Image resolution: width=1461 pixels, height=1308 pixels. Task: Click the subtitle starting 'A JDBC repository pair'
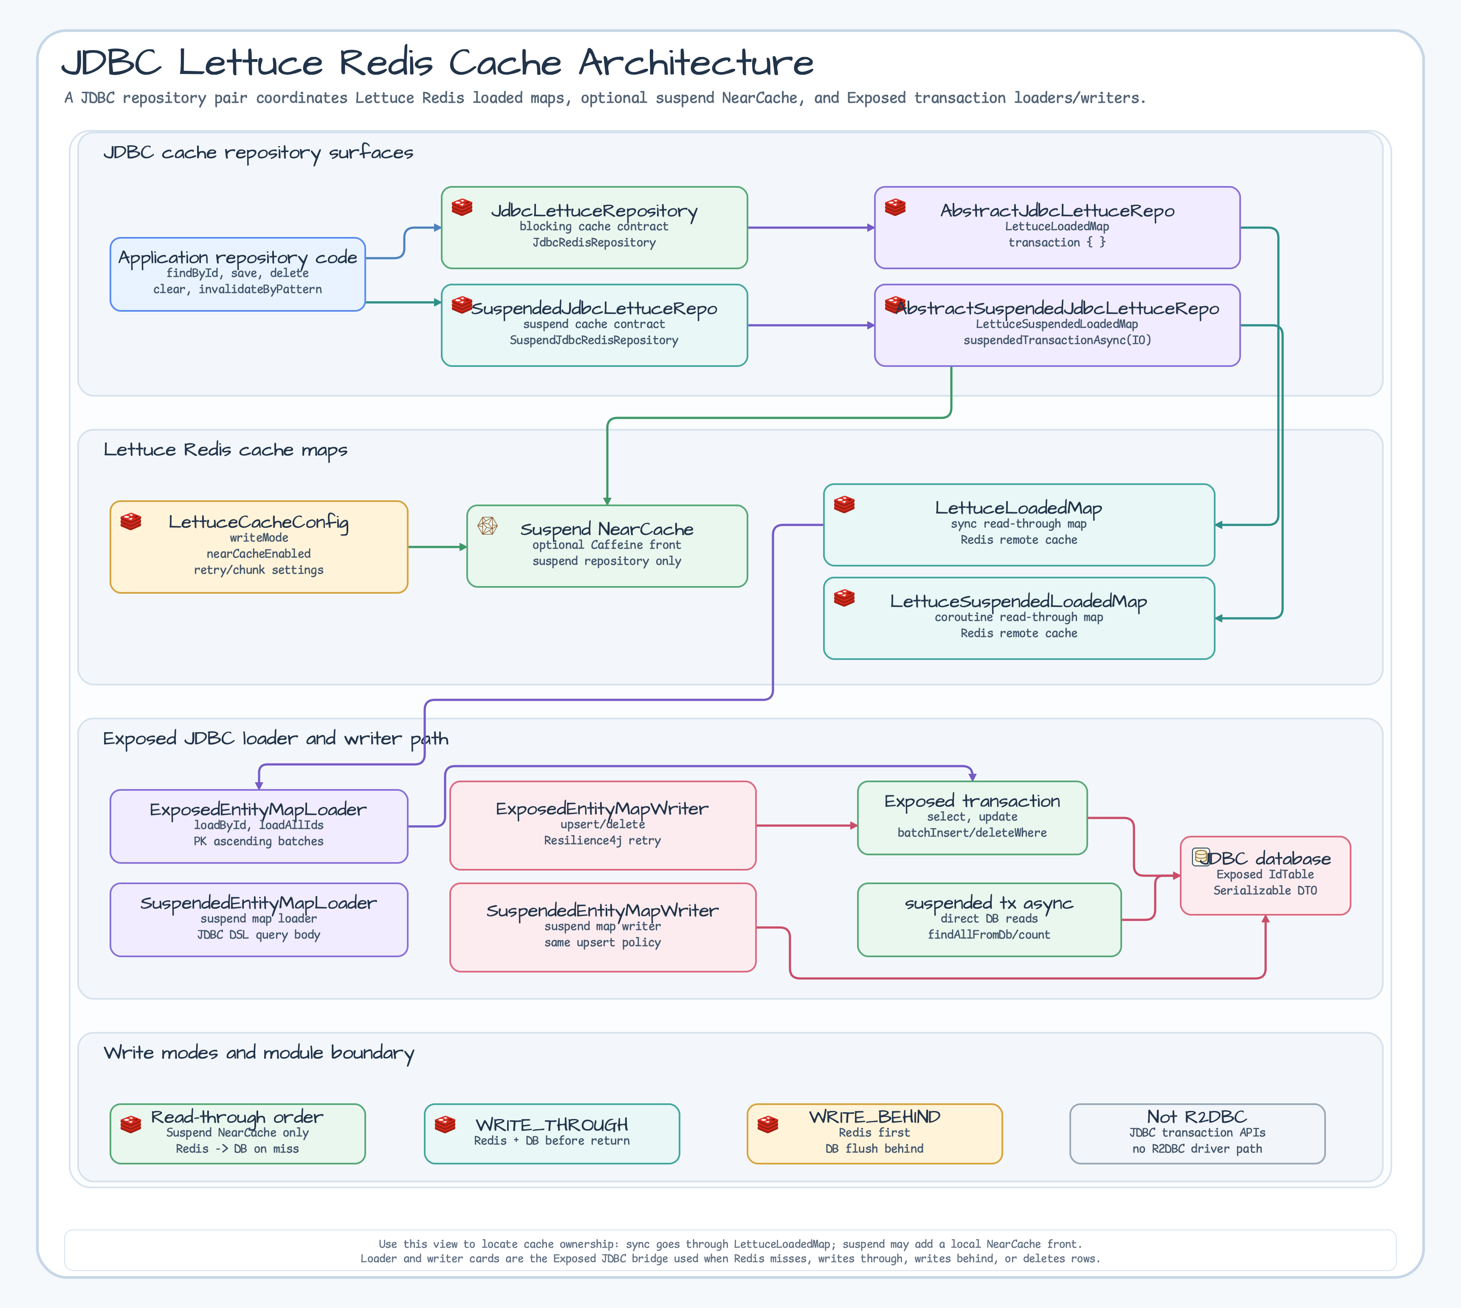pyautogui.click(x=605, y=98)
